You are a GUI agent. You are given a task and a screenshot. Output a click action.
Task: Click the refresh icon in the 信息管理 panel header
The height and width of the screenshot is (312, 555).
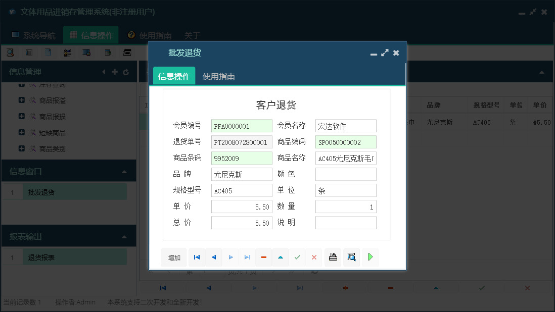pyautogui.click(x=125, y=72)
